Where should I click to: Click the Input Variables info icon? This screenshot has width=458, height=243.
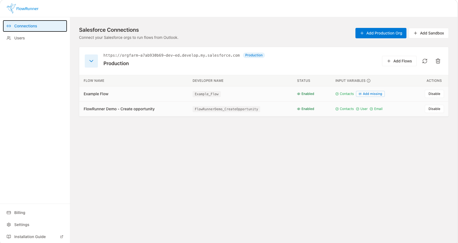(x=369, y=81)
